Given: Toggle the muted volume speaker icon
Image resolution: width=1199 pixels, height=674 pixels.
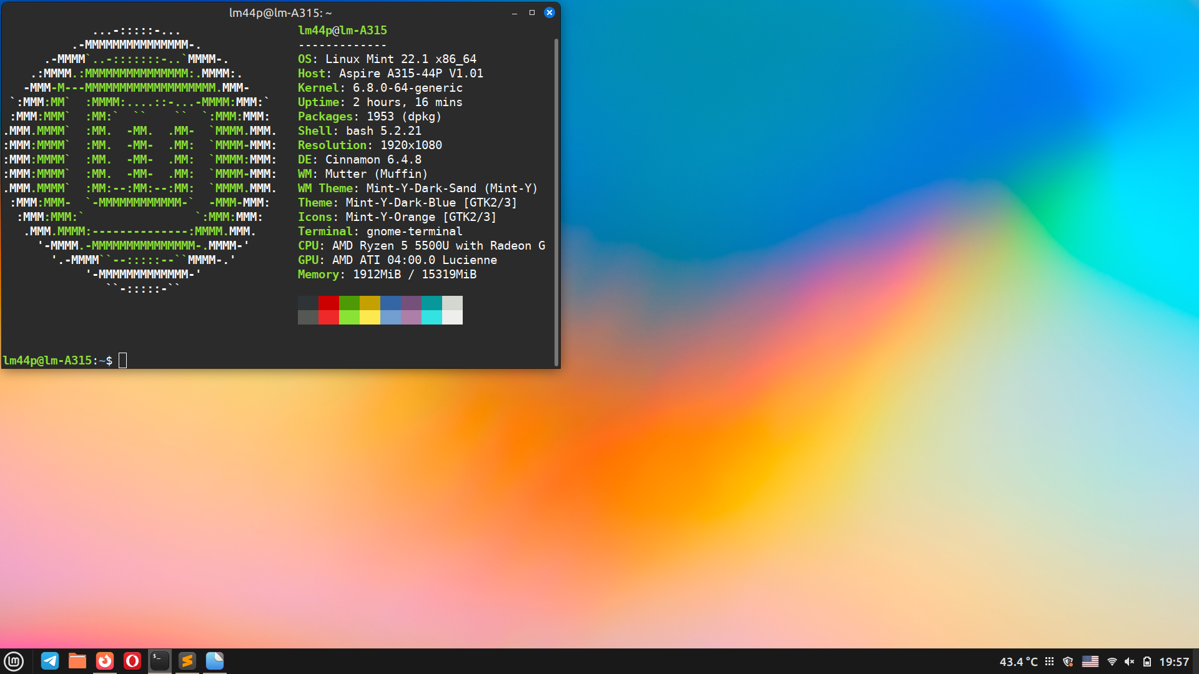Looking at the screenshot, I should 1129,662.
